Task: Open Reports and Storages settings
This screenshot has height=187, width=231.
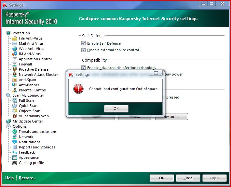Action: 37,147
